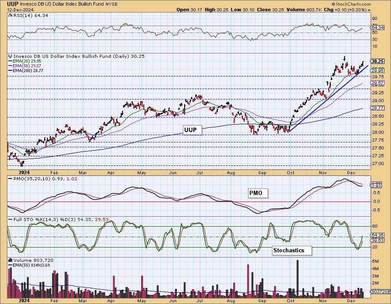This screenshot has height=304, width=391.
Task: Click the 'Stochastics' annotation box
Action: [x=292, y=251]
